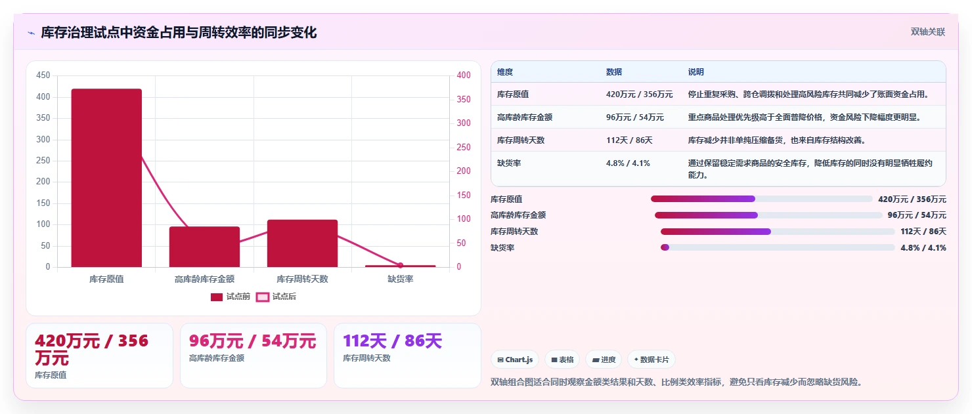Click the description starting 停止重复采购

pyautogui.click(x=809, y=94)
